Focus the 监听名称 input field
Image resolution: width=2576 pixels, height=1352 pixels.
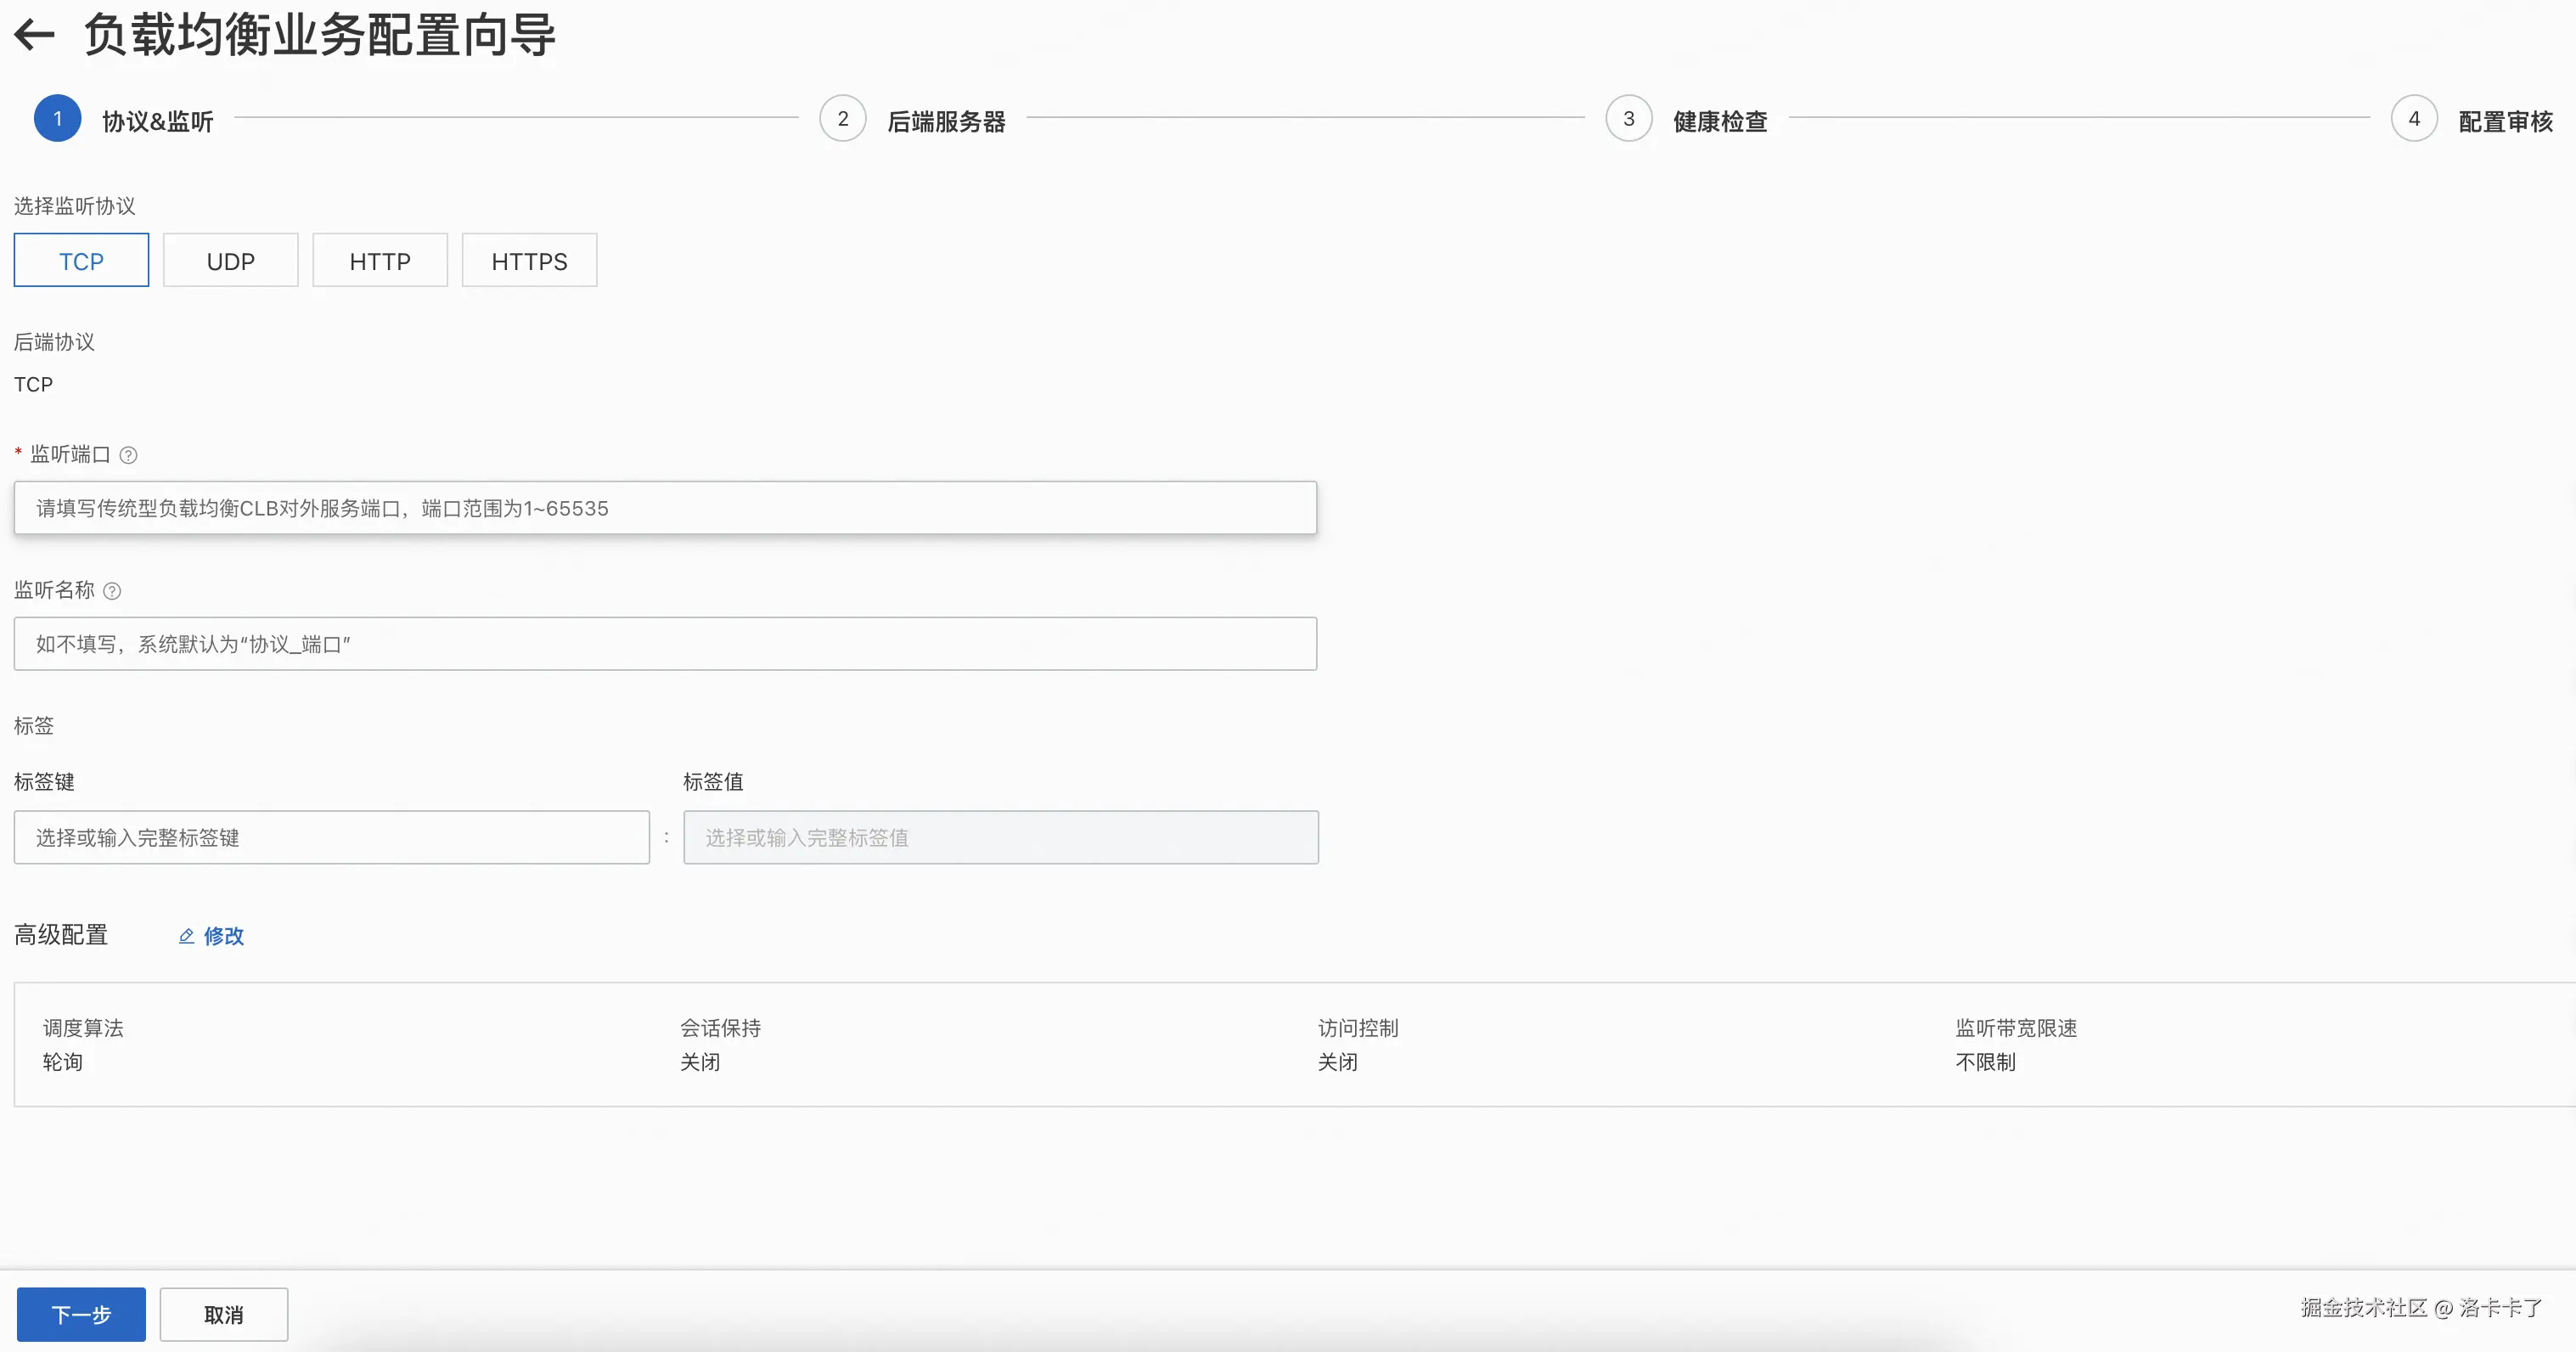coord(665,644)
